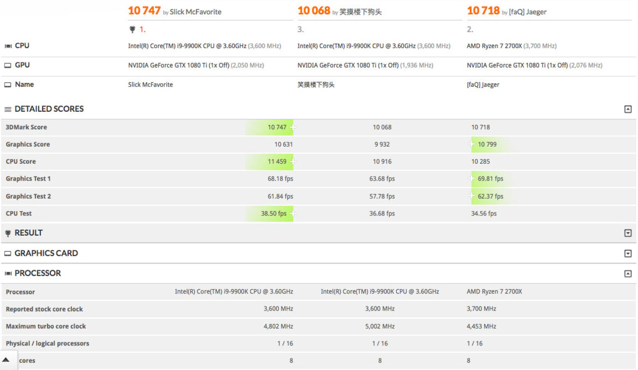Select CPU Test value 38.50 fps
The width and height of the screenshot is (638, 370).
coord(274,213)
